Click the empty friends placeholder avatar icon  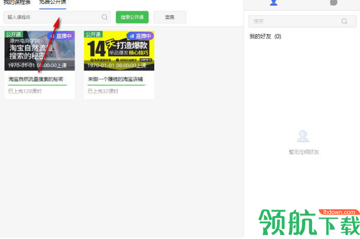[x=303, y=136]
